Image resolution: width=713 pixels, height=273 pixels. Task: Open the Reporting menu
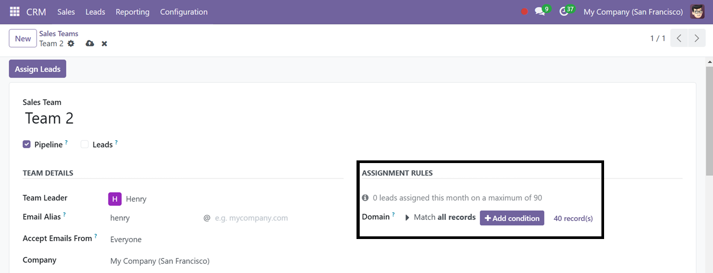tap(132, 12)
